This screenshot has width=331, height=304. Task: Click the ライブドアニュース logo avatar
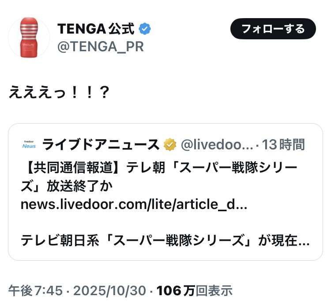[x=29, y=144]
